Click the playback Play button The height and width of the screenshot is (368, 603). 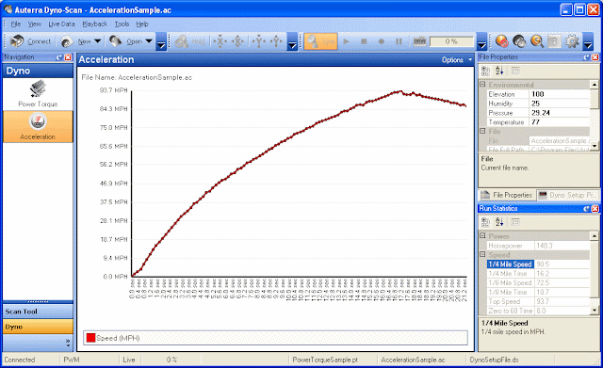point(346,41)
